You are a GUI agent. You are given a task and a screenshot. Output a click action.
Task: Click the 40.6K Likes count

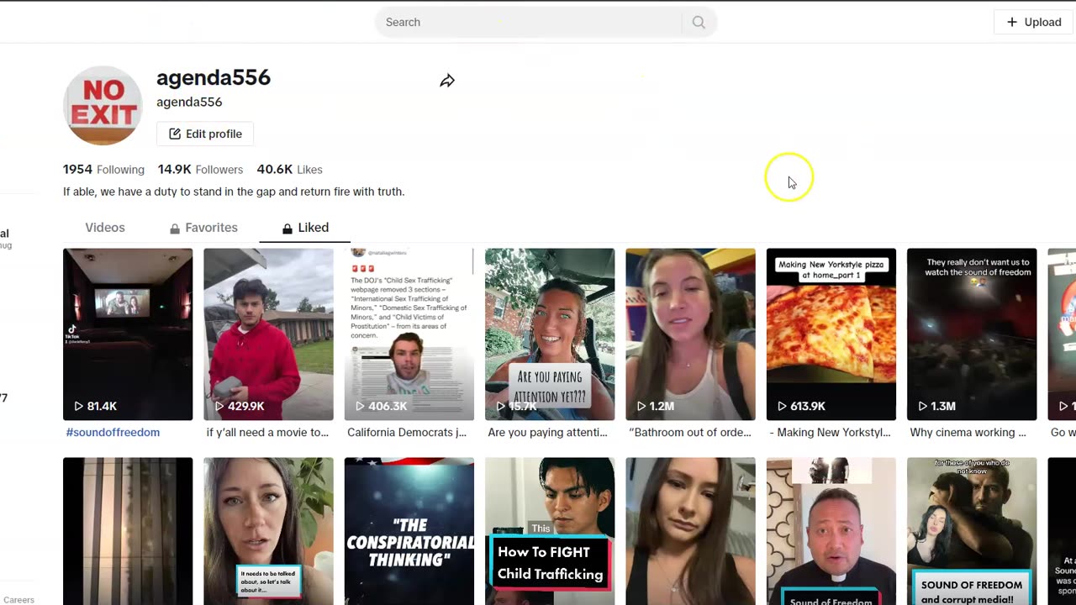[x=289, y=170]
